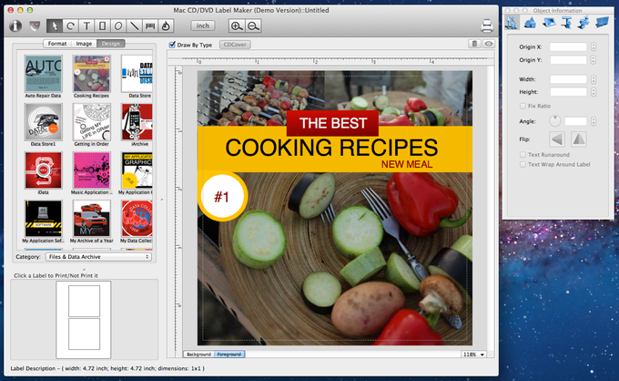Screen dimensions: 619x381
Task: Open the image tab in Object Information
Action: [549, 23]
